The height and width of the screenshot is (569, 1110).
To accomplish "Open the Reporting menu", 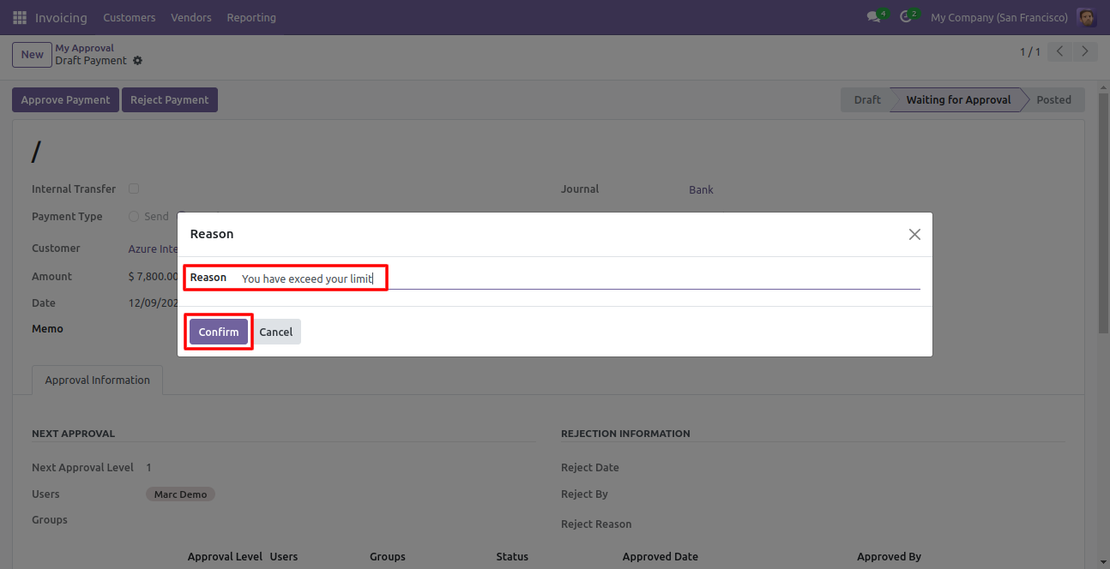I will pos(251,17).
